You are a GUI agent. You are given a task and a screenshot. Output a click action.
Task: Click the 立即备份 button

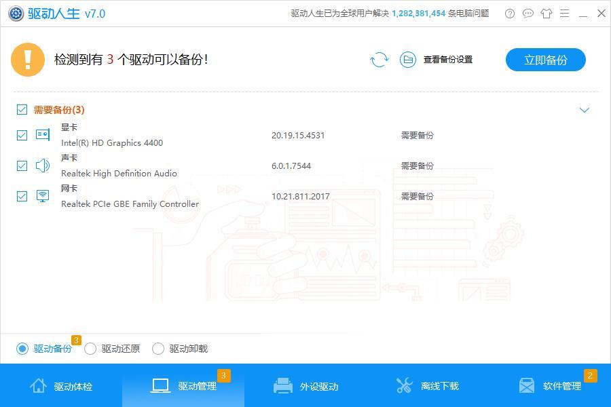click(545, 60)
